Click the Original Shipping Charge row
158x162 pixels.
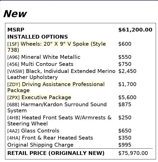pyautogui.click(x=80, y=145)
